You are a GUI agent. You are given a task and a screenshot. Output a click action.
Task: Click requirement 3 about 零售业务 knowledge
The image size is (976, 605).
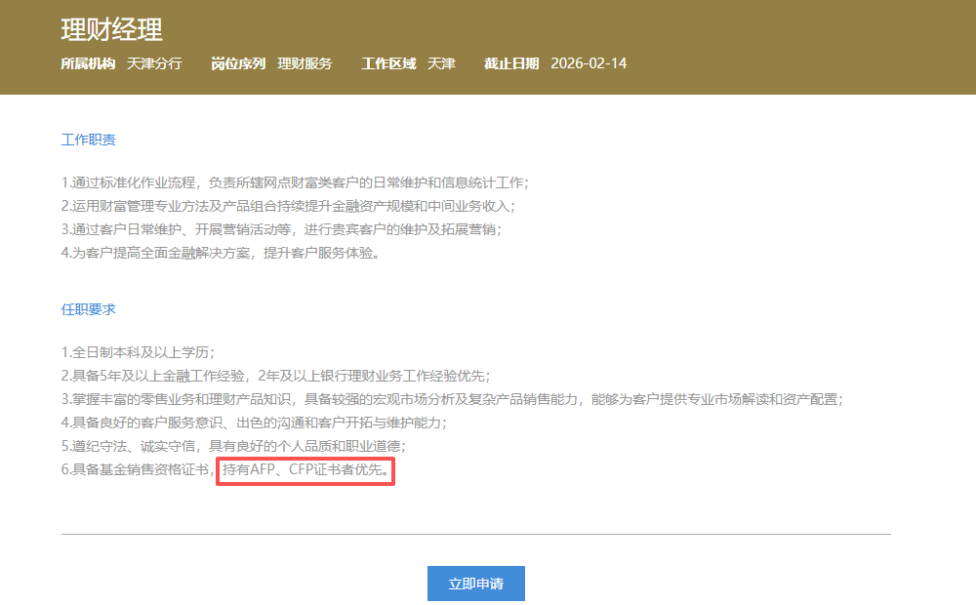(x=452, y=399)
